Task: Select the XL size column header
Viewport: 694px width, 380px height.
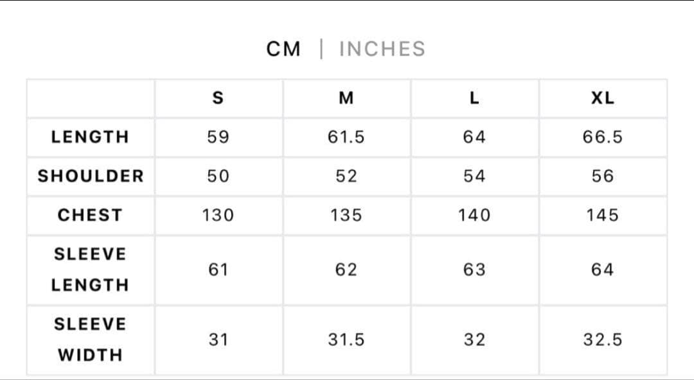Action: [603, 98]
